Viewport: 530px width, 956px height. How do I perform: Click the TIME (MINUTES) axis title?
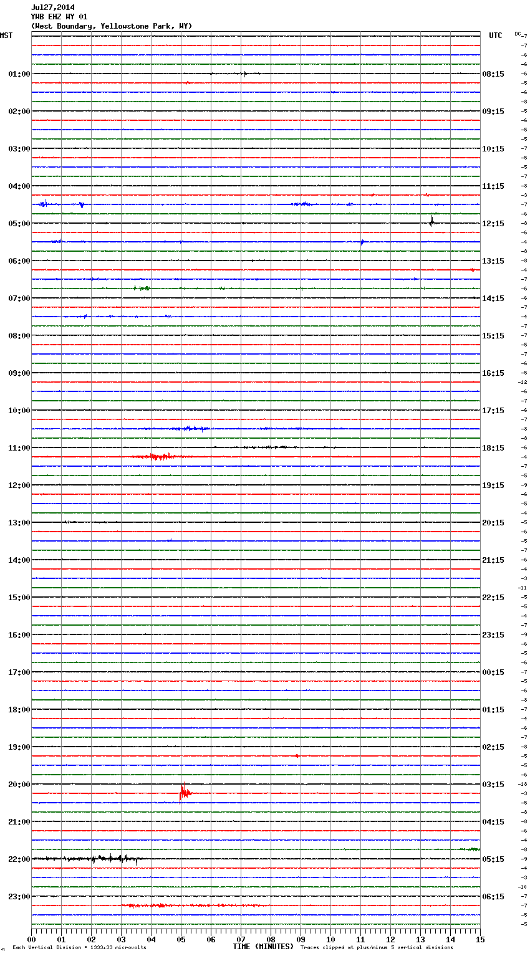click(x=263, y=947)
